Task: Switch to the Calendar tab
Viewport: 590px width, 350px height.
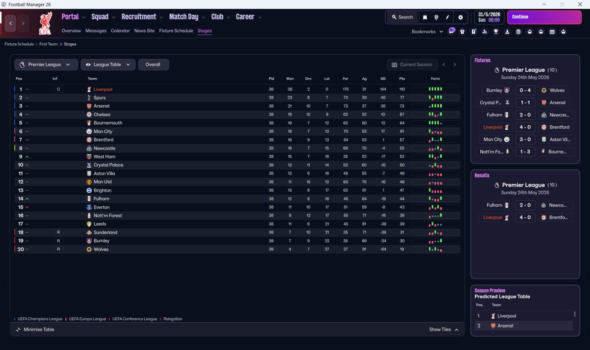Action: (x=120, y=31)
